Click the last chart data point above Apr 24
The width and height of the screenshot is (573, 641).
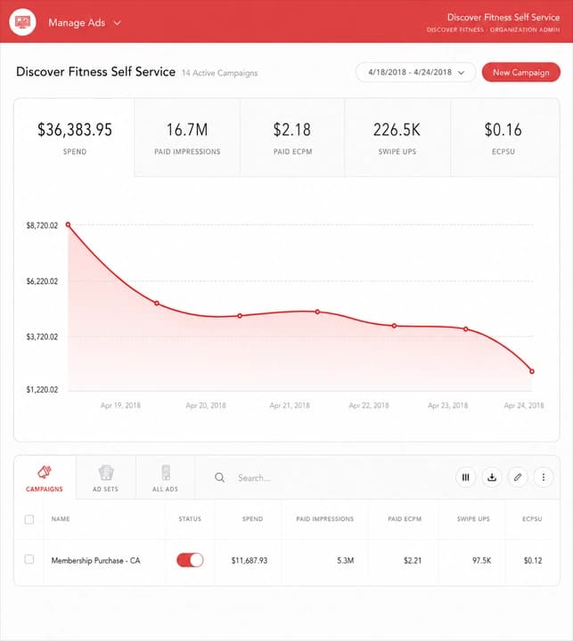532,371
